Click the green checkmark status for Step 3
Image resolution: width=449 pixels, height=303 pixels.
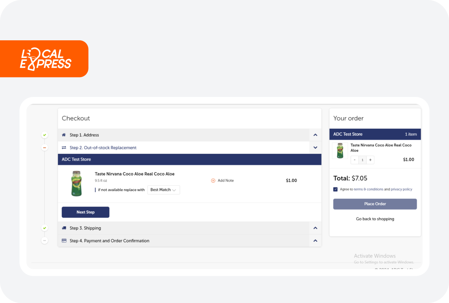coord(45,228)
